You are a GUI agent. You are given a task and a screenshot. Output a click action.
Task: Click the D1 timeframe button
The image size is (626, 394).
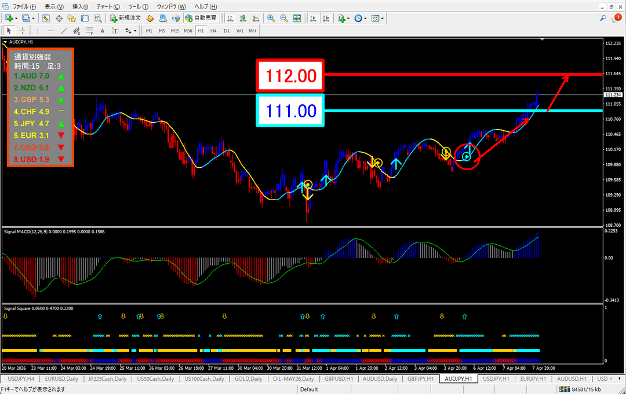227,31
